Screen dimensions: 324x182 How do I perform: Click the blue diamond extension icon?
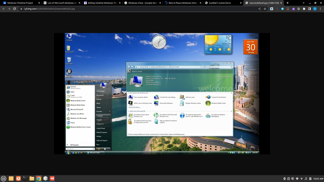point(282,9)
